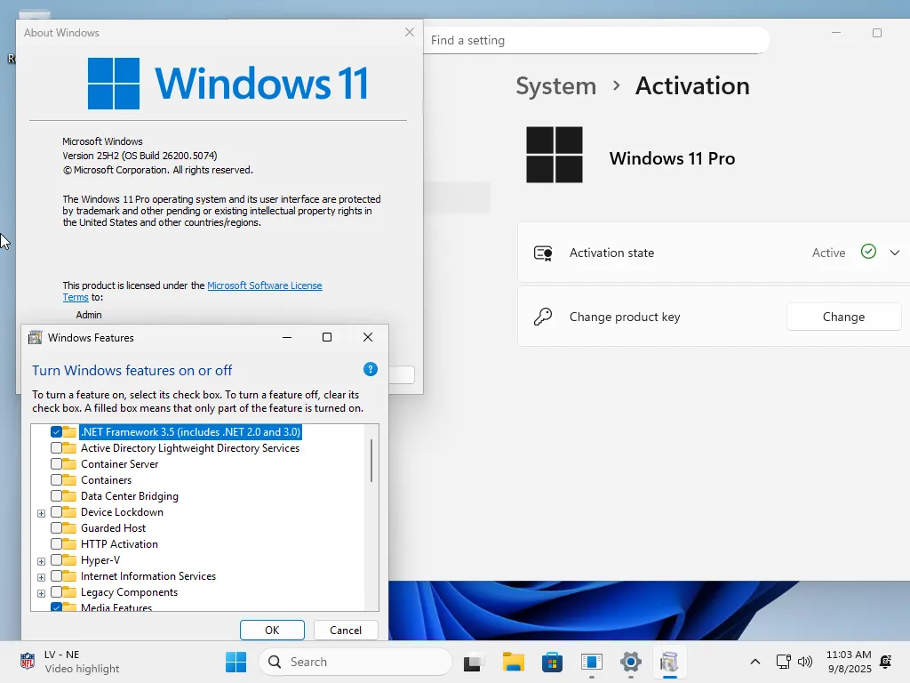Screen dimensions: 910x683
Task: Expand the Legacy Components tree node
Action: 41,593
